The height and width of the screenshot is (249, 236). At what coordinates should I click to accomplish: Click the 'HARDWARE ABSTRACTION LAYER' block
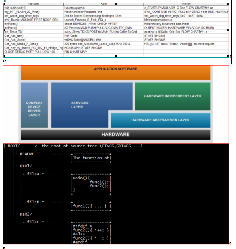coord(161,120)
